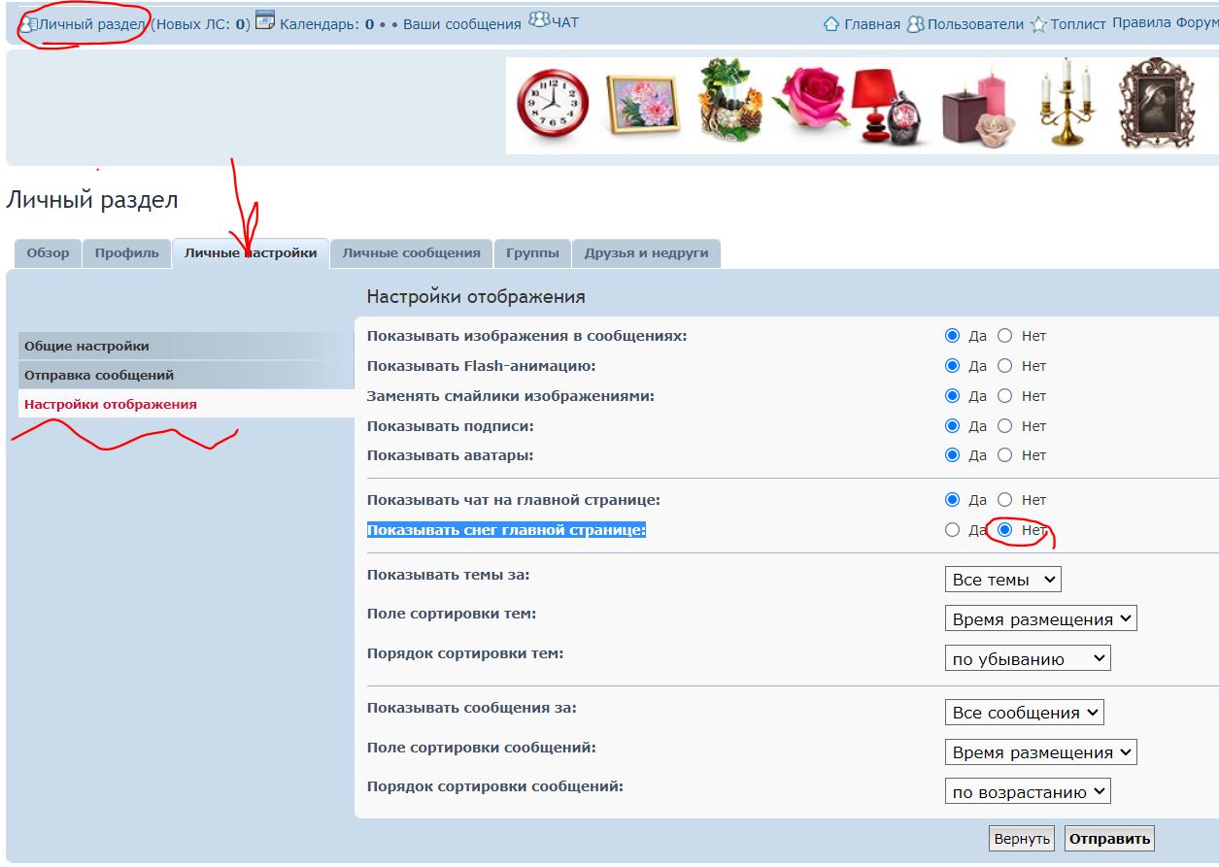Expand the Порядок сортировки тем dropdown
Image resolution: width=1219 pixels, height=867 pixels.
click(x=1027, y=659)
